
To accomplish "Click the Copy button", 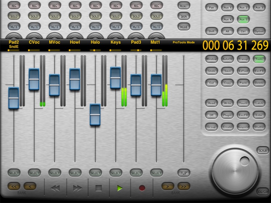I will coord(227,83).
